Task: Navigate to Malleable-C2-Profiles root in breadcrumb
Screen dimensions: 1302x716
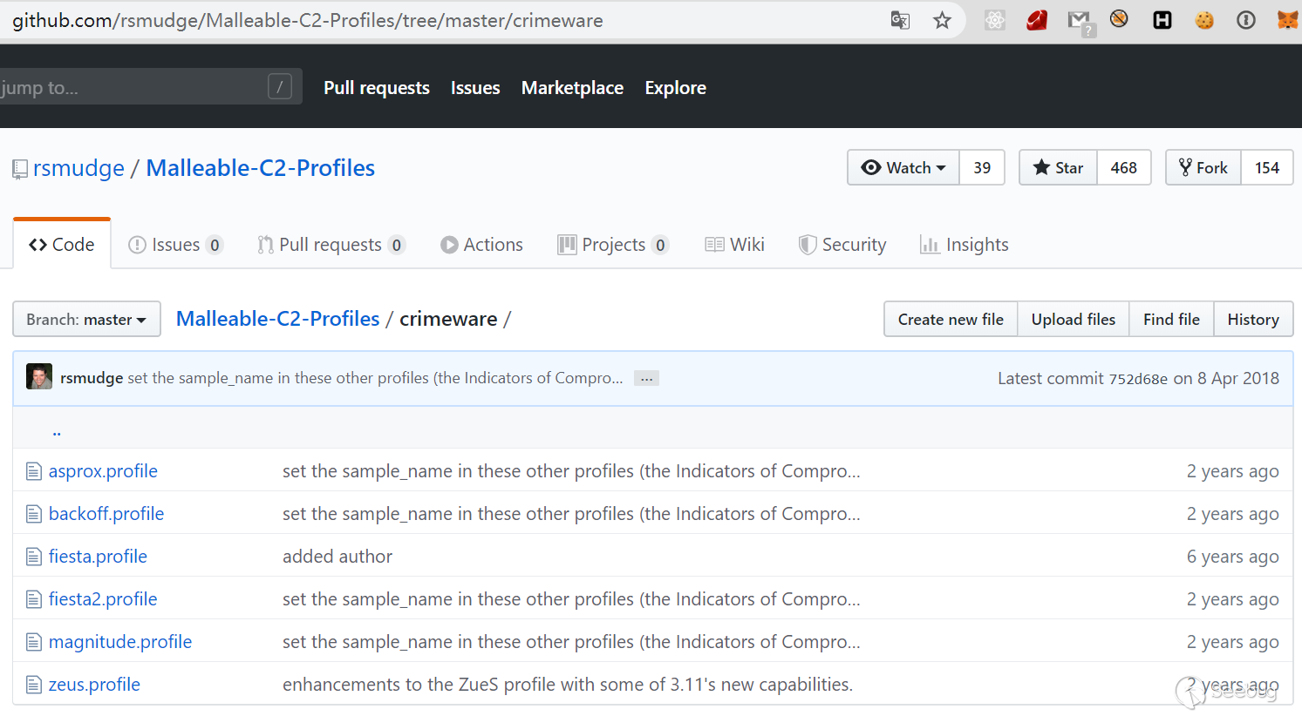Action: pyautogui.click(x=277, y=319)
